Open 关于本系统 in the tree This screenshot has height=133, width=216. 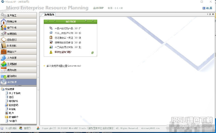14,93
